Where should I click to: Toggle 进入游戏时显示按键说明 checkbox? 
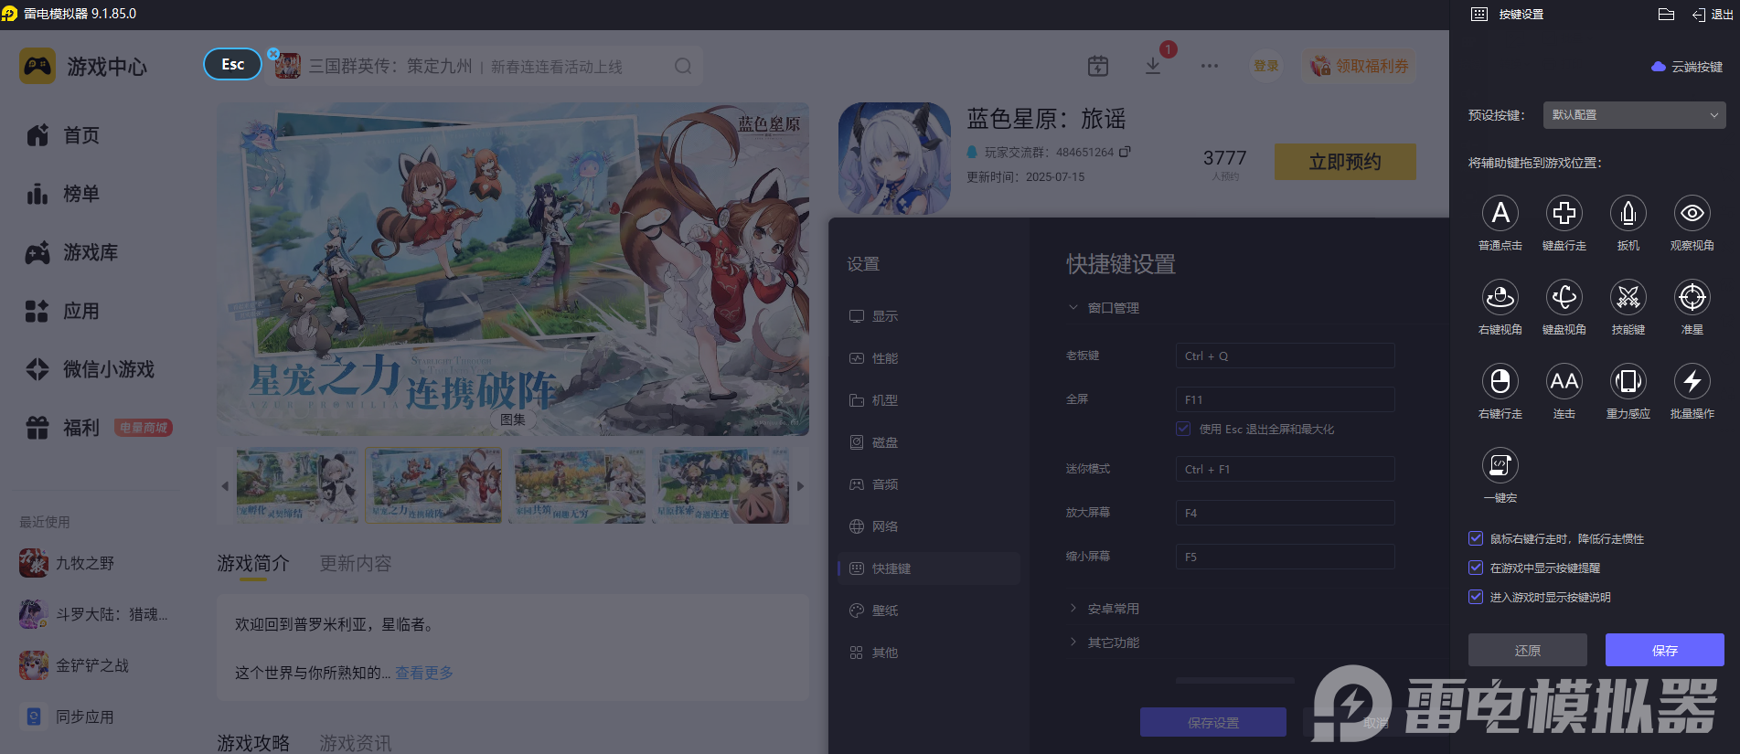click(x=1475, y=597)
